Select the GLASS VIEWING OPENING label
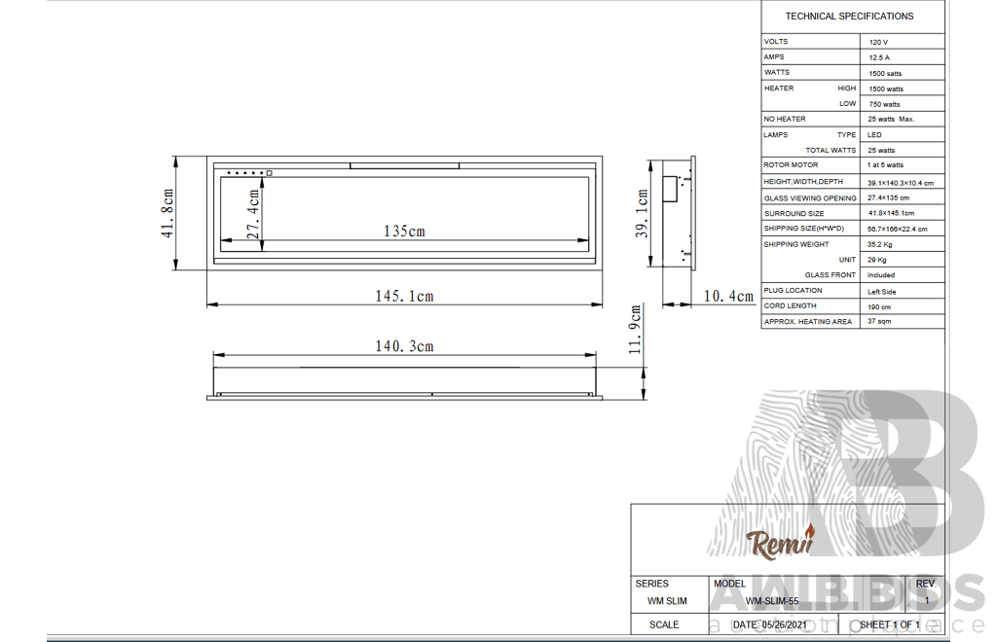This screenshot has height=642, width=997. click(x=810, y=198)
